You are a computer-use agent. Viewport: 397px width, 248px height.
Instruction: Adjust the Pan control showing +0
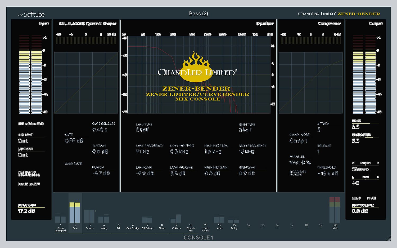[355, 183]
